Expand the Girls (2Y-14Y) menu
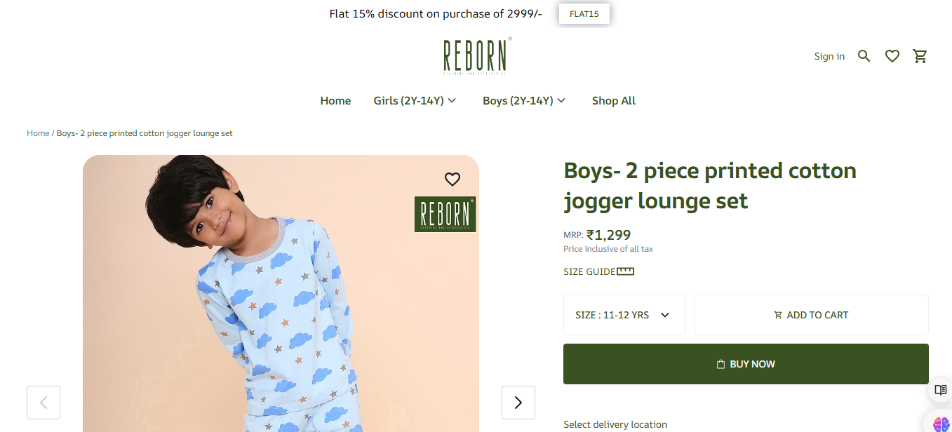The image size is (952, 432). coord(415,101)
